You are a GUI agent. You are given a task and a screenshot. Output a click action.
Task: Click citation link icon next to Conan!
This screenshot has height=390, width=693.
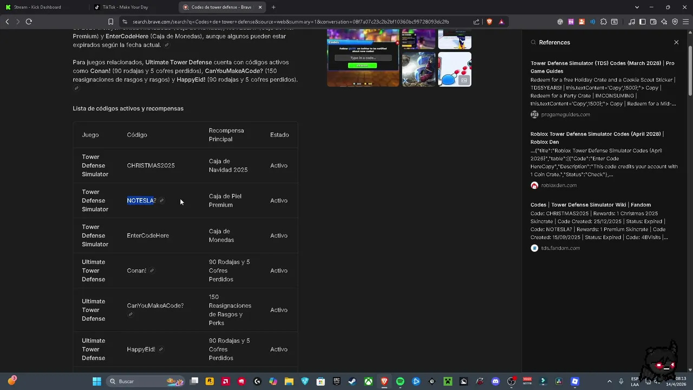pos(152,270)
